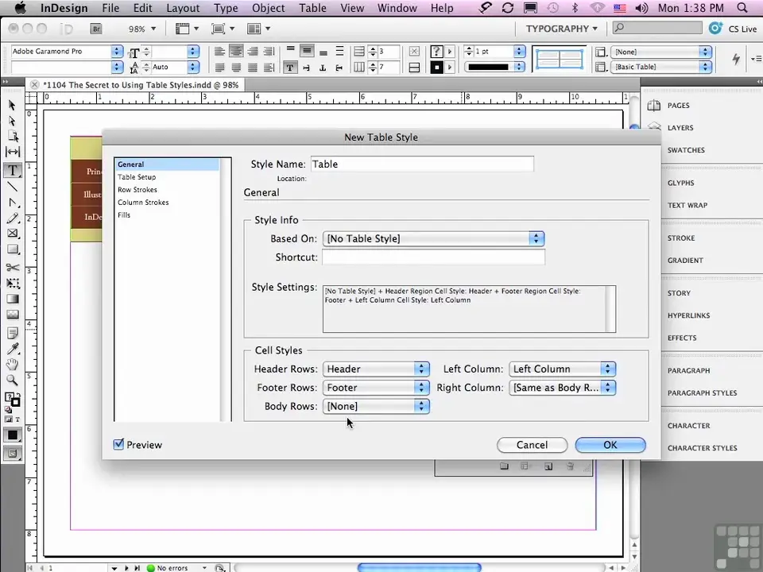Click the Layers panel icon

click(654, 127)
